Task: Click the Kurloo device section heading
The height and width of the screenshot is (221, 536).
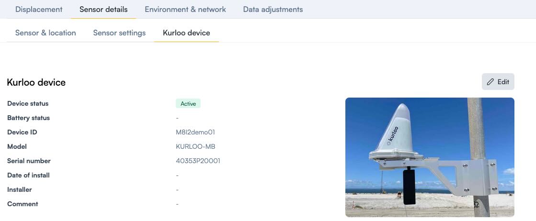Action: coord(36,82)
